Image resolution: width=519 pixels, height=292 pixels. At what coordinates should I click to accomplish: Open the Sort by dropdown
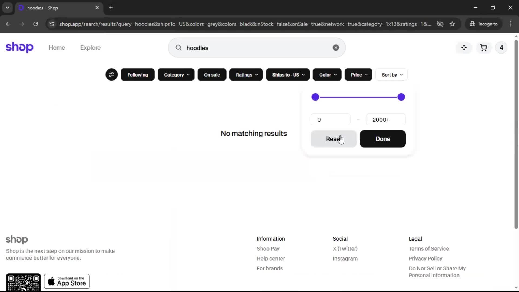[392, 75]
